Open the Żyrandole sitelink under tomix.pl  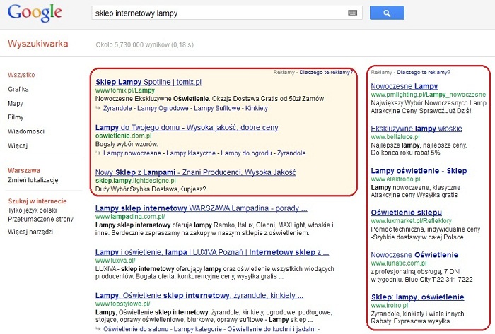tap(117, 109)
